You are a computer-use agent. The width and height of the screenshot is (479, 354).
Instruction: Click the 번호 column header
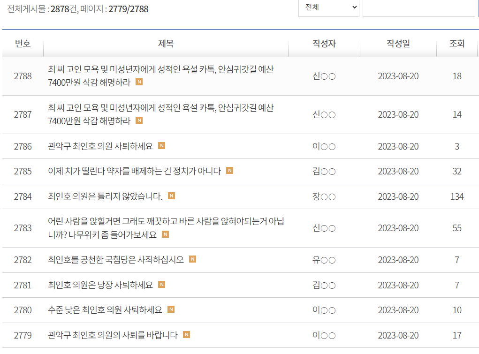pos(23,44)
